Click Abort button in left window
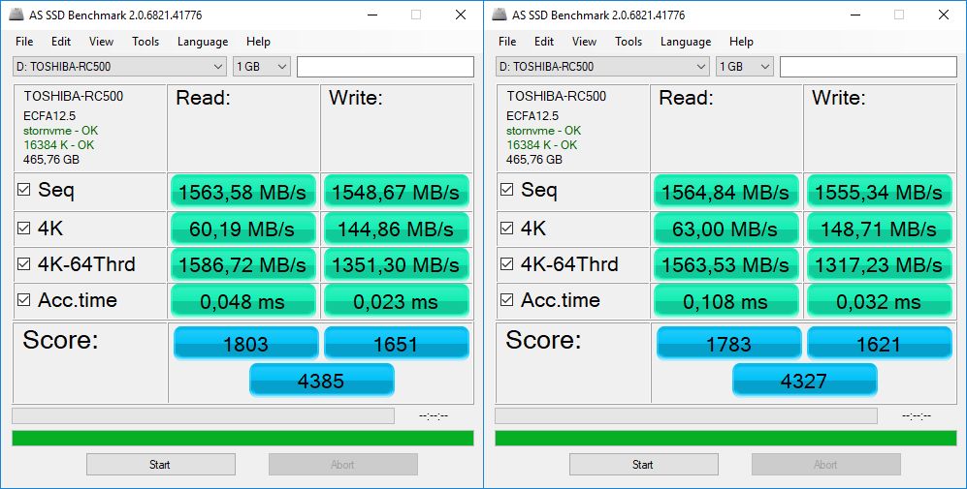 point(343,465)
